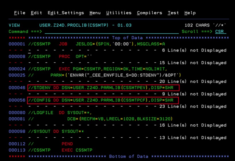This screenshot has width=235, height=161.
Task: Click the JESLOG=(SPIN,'00:00'),MSGCLASS=A text
Action: [120, 44]
